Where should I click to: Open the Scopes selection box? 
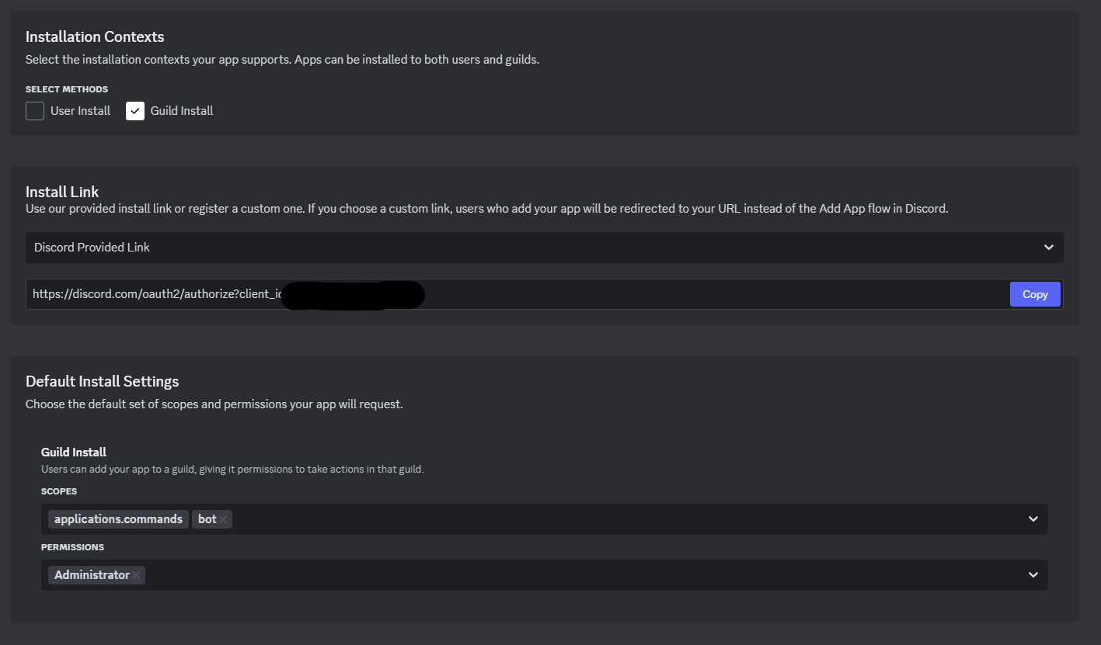622,519
